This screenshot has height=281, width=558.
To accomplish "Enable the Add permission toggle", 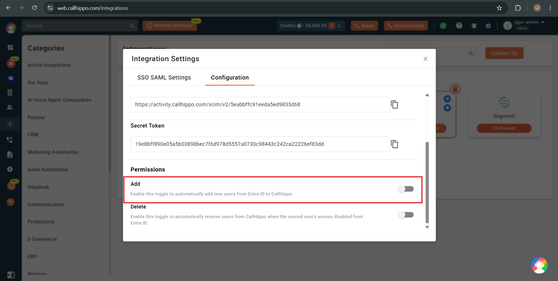I will click(406, 189).
